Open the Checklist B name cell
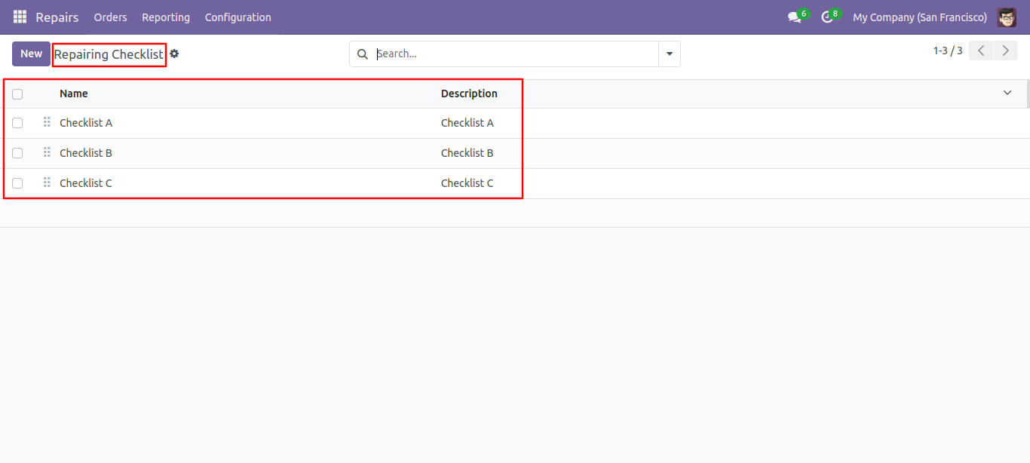This screenshot has height=463, width=1030. 86,153
